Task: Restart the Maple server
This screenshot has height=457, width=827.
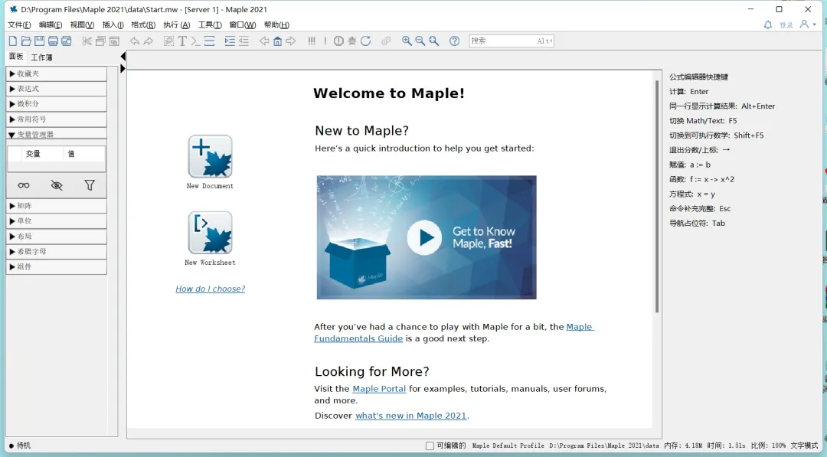Action: (365, 41)
